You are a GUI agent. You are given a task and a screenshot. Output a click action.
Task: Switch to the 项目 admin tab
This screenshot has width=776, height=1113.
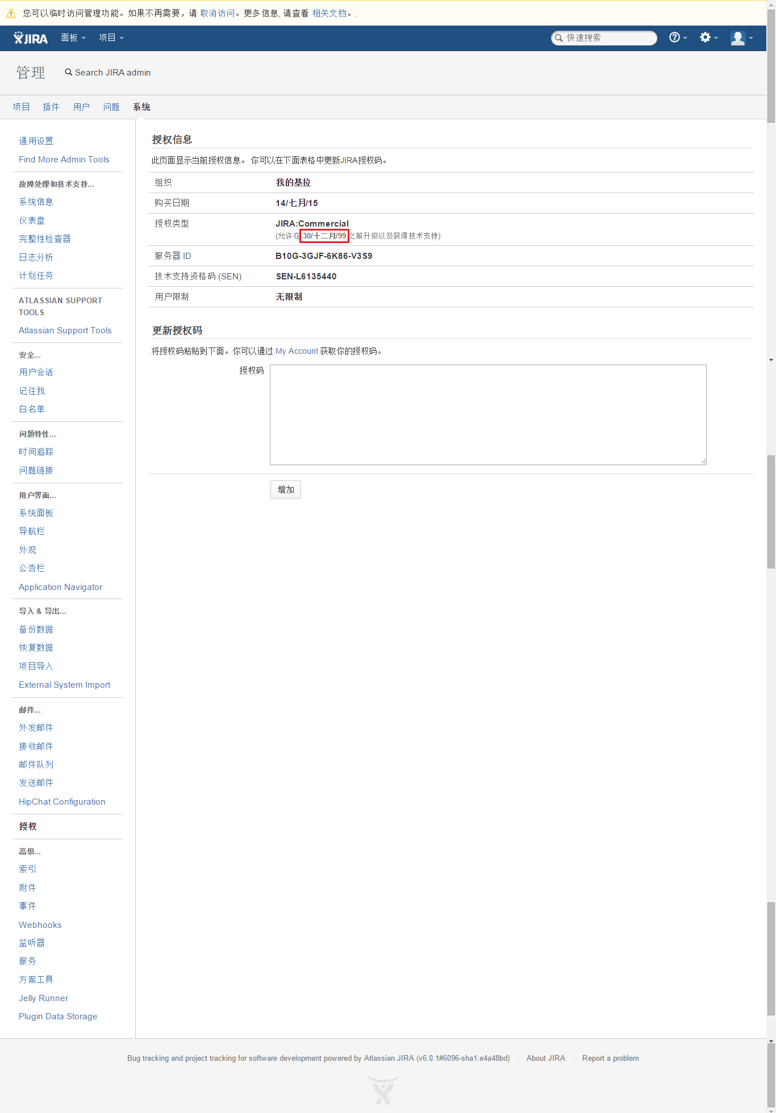(x=21, y=107)
